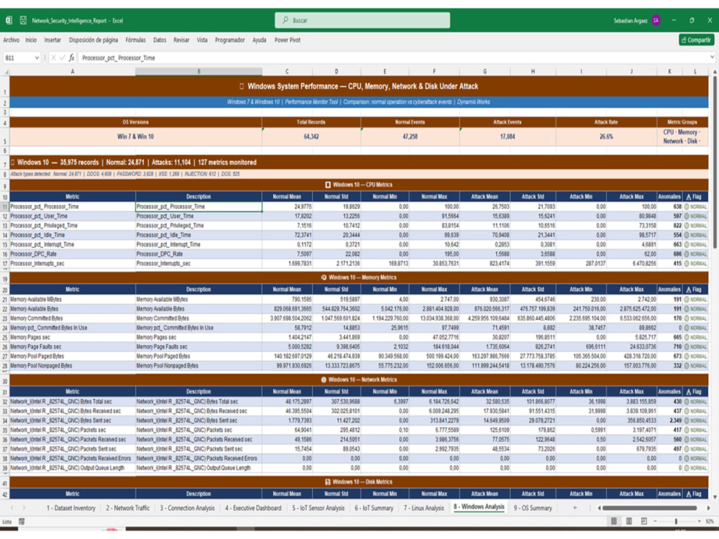Open the Archivo menu
This screenshot has width=719, height=539.
click(11, 40)
